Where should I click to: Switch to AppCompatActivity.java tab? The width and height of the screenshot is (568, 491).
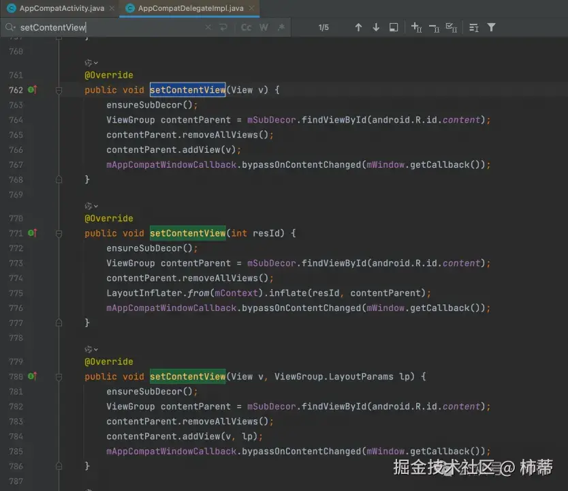coord(61,8)
